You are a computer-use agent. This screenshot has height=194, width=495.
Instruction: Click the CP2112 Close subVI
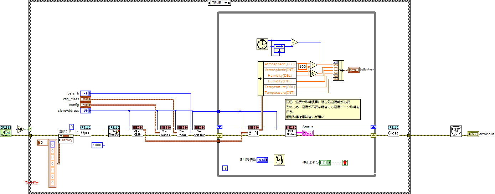393,131
